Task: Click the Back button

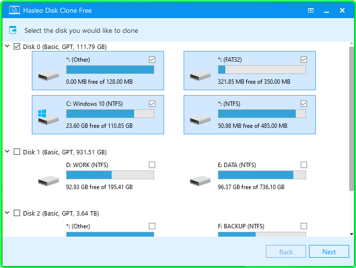Action: [x=285, y=252]
